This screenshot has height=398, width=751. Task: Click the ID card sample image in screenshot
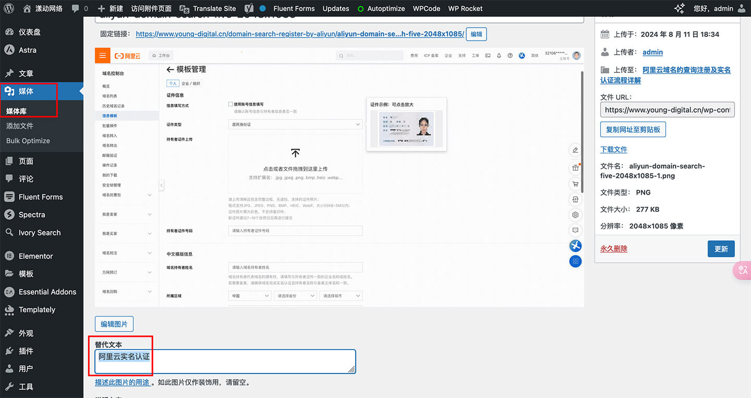tap(406, 128)
